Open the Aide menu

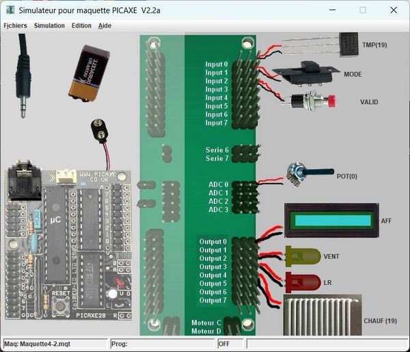105,25
